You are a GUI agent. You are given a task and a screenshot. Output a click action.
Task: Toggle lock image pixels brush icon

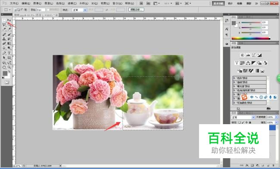[243, 122]
